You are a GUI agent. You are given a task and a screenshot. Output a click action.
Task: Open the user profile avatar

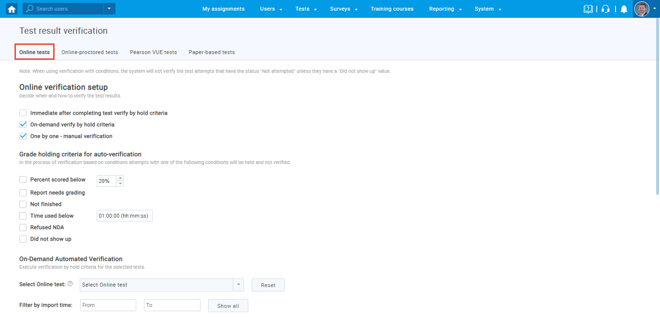(x=642, y=9)
